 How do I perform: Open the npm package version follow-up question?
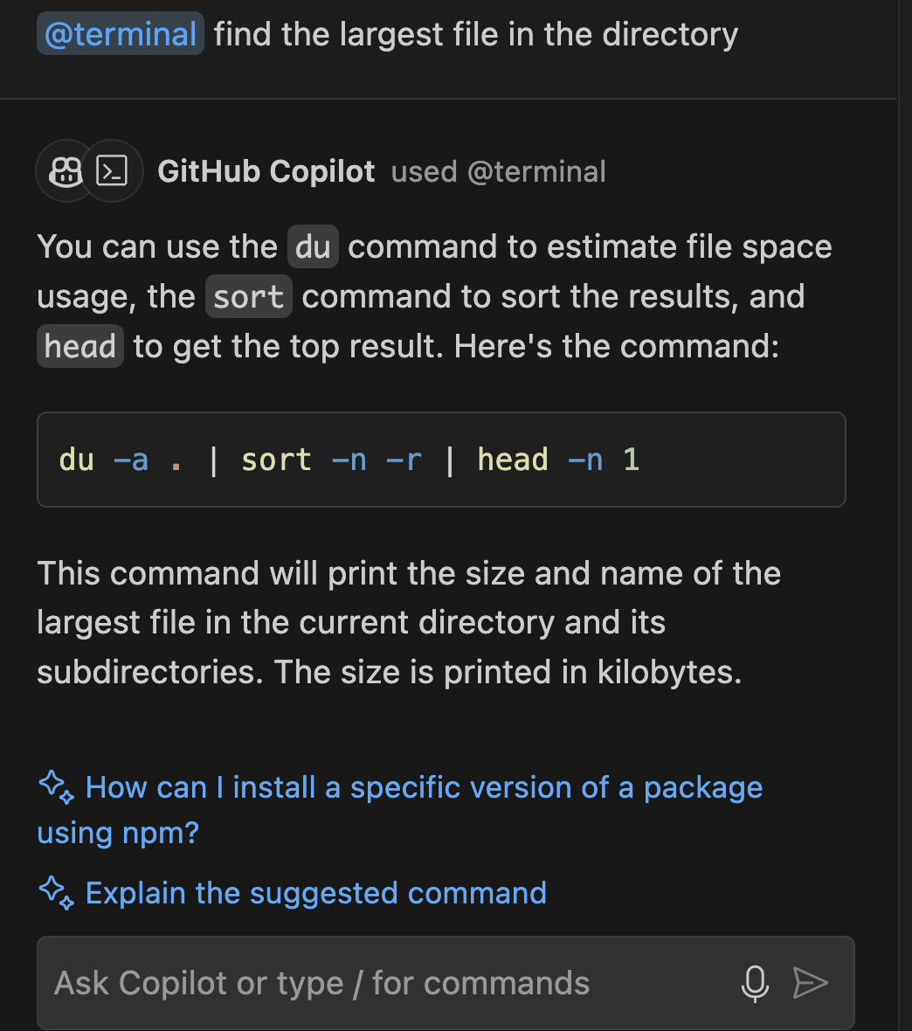coord(400,810)
